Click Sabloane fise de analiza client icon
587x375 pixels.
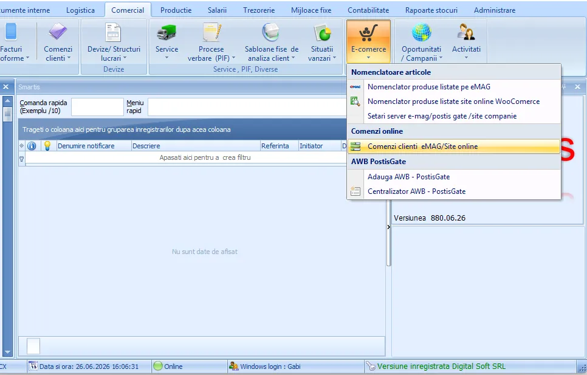click(x=270, y=33)
